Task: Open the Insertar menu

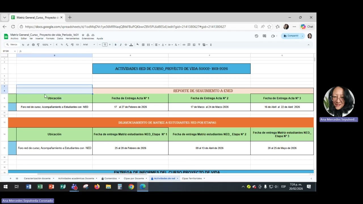Action: pyautogui.click(x=39, y=39)
